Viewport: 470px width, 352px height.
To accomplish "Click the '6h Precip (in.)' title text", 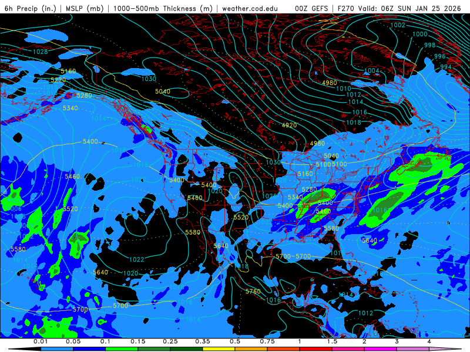I will [31, 8].
